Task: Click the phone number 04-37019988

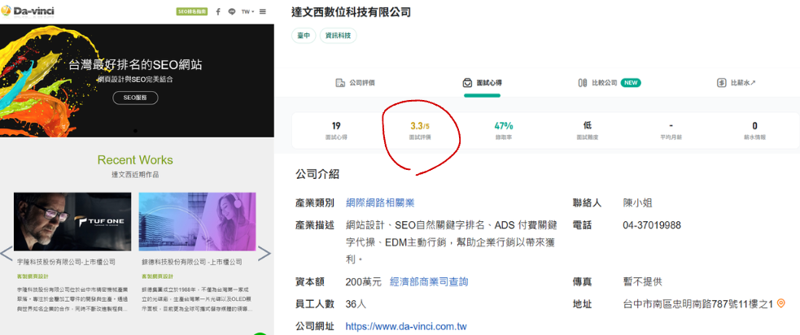Action: 652,225
